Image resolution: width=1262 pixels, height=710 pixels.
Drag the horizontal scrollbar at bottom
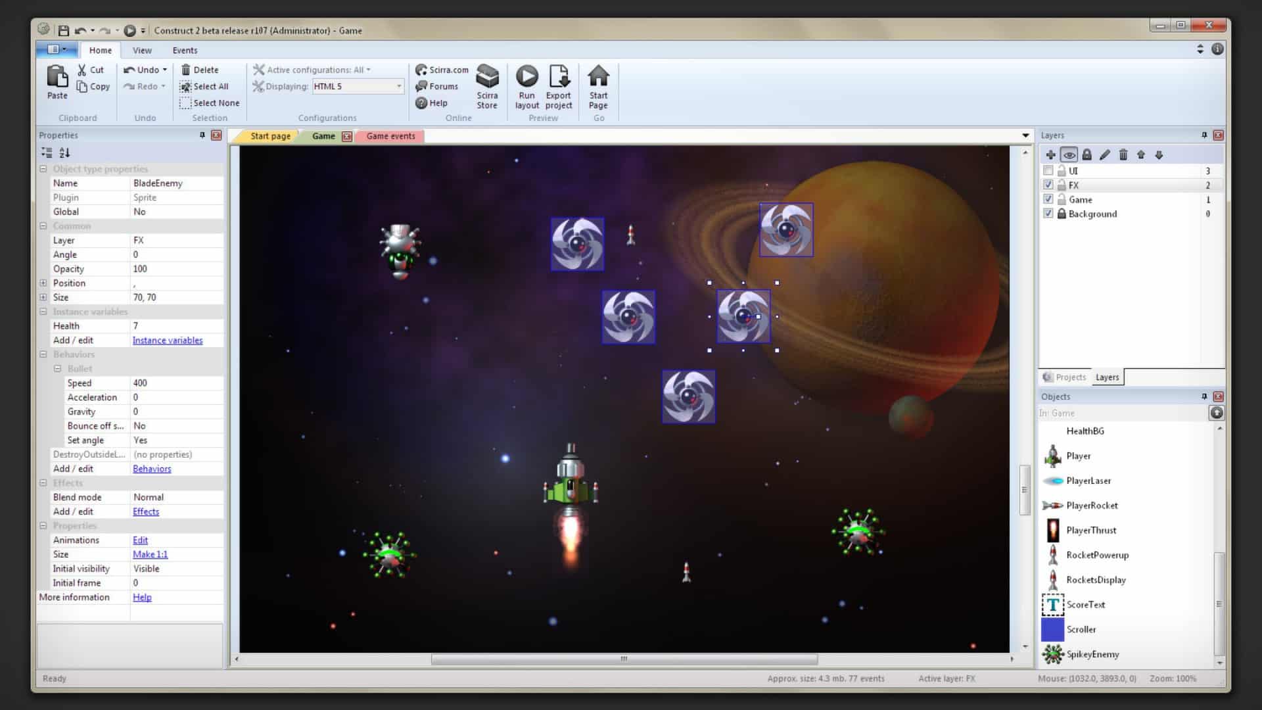pyautogui.click(x=624, y=659)
